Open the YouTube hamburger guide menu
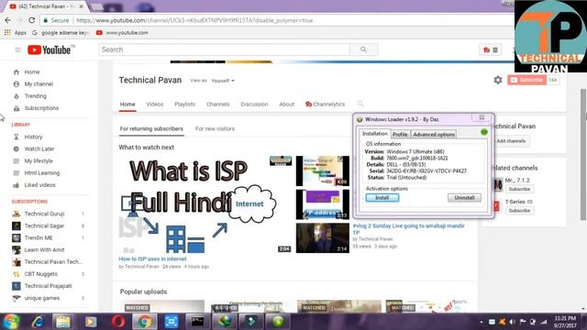Image resolution: width=587 pixels, height=330 pixels. tap(17, 49)
